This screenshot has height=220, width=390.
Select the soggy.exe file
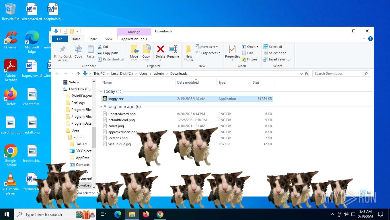click(187, 99)
